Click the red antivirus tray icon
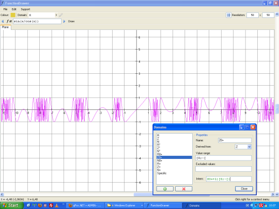 [x=261, y=205]
